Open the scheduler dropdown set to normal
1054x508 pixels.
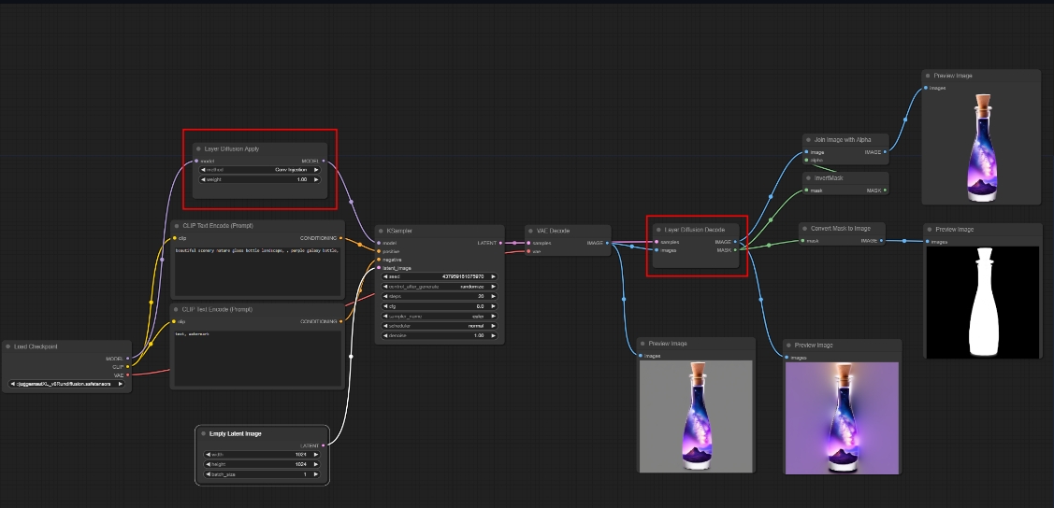tap(439, 326)
